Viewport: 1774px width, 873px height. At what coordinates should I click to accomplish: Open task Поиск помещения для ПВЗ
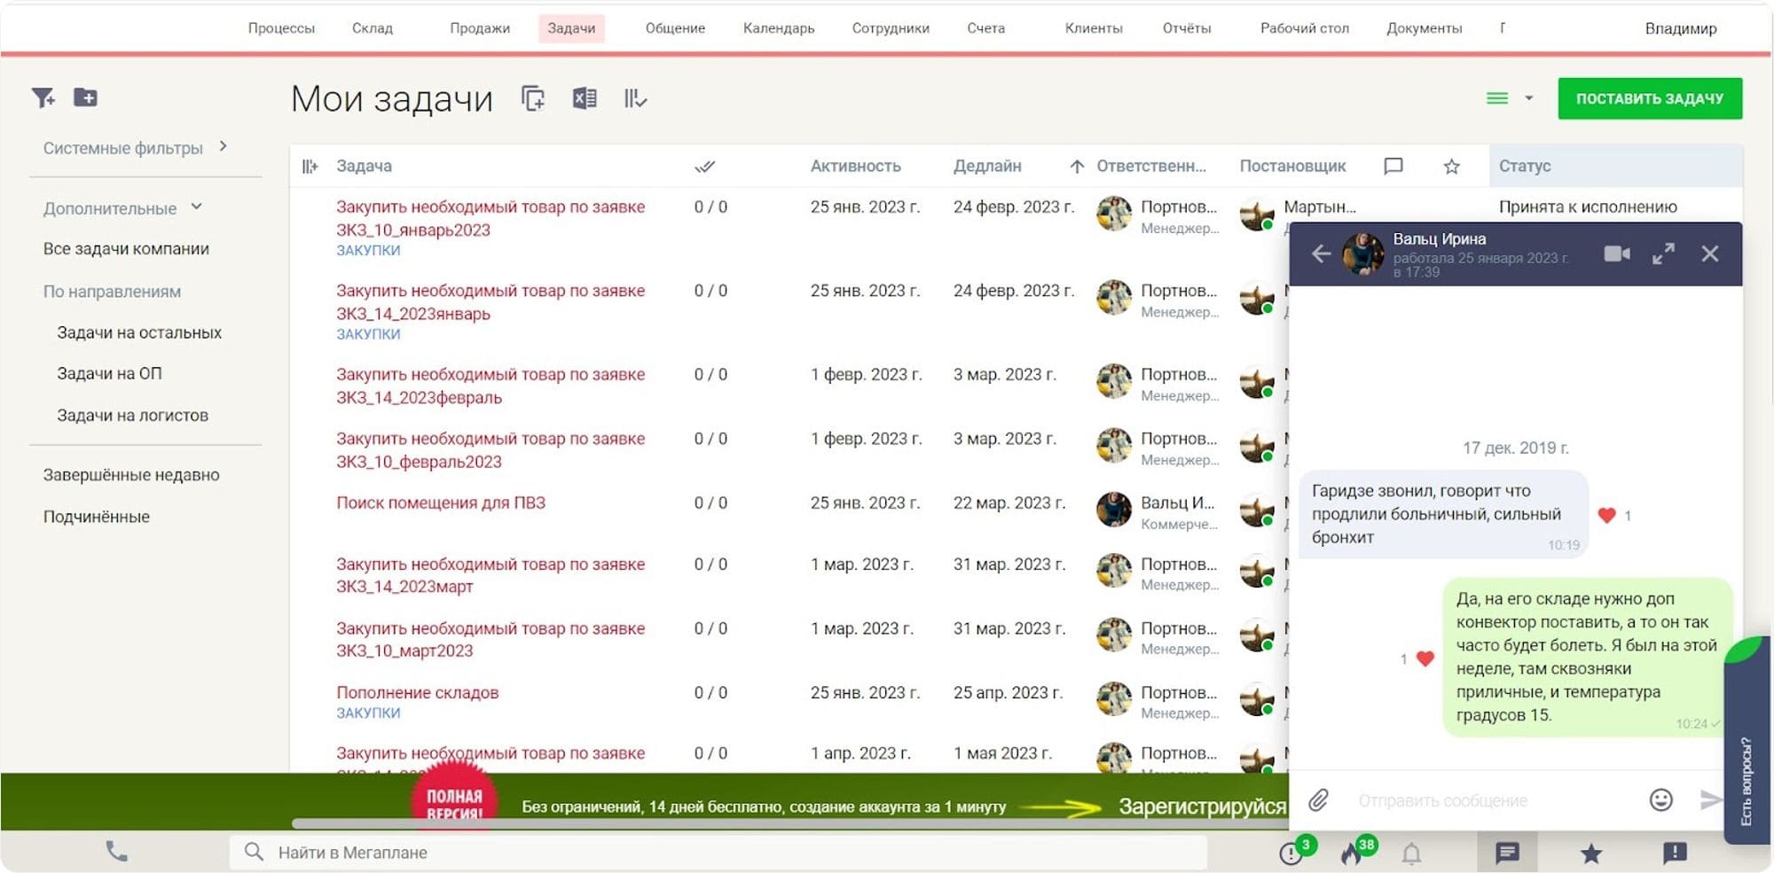440,503
